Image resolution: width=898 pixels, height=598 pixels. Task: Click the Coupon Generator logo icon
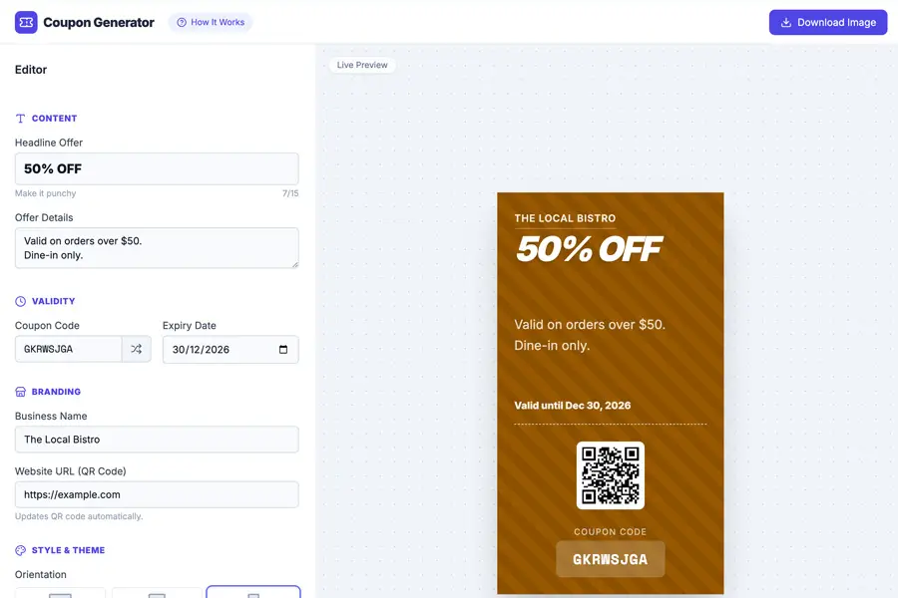coord(26,22)
